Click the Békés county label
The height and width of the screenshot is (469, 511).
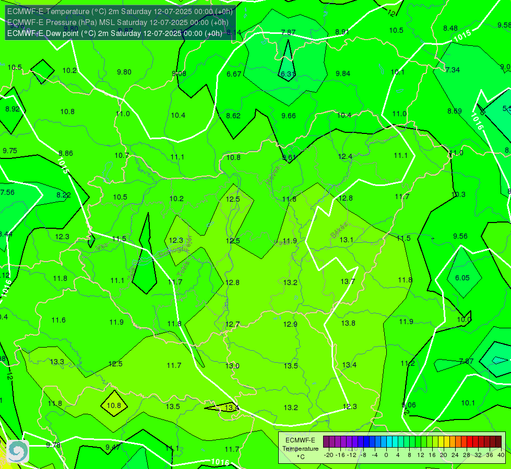coord(339,230)
